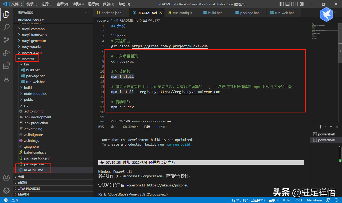Switch to the run-web.bat editor tab
Viewport: 342px width, 203px height.
284,13
